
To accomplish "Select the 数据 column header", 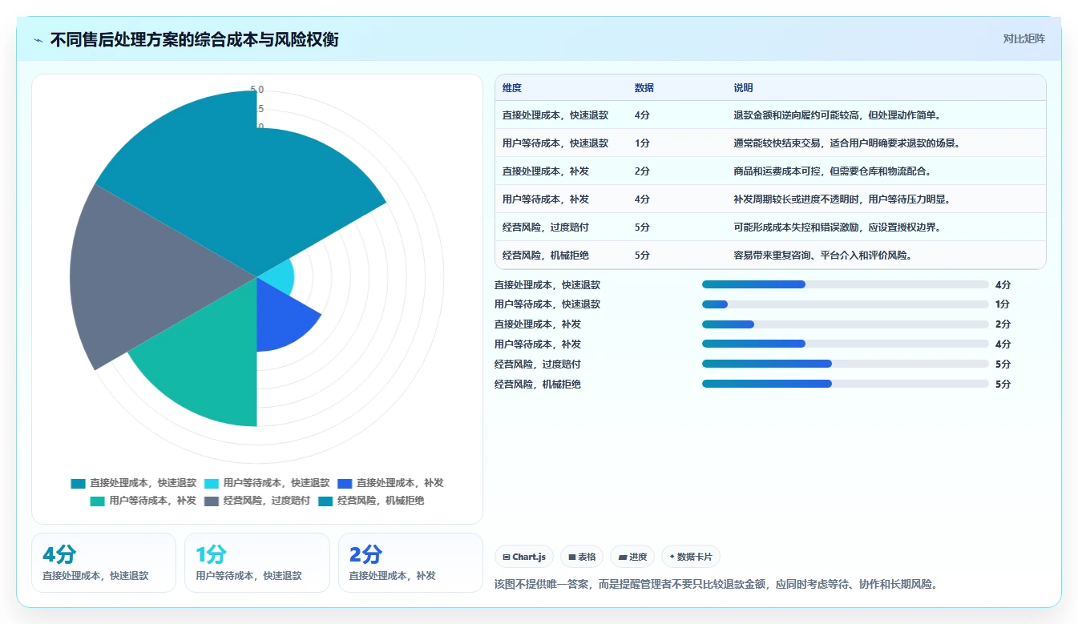I will click(x=644, y=88).
